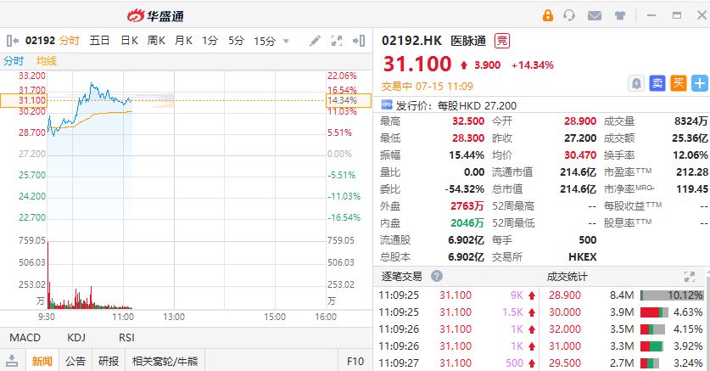Open the skin theme shirt icon
The image size is (710, 371).
pos(618,15)
